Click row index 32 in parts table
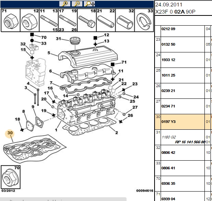The image size is (212, 201). (158, 148)
